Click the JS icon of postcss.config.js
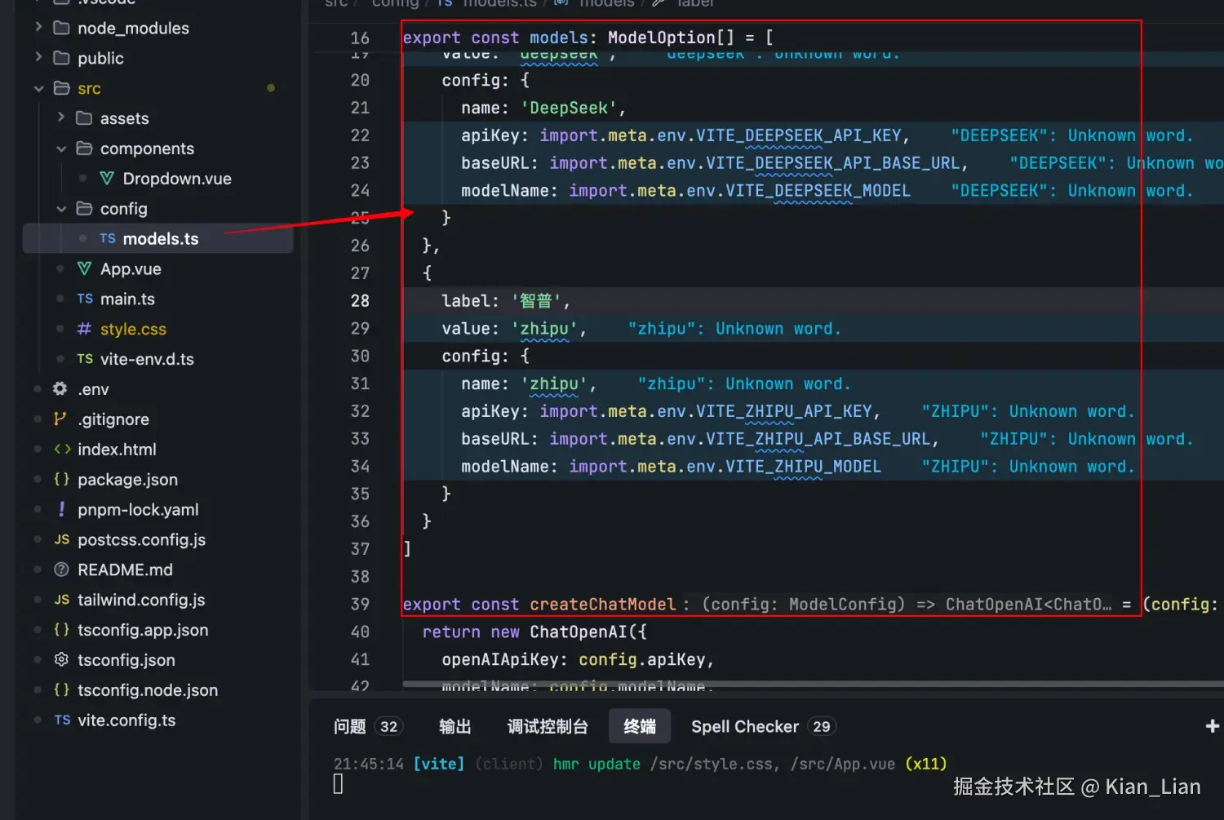1224x820 pixels. (62, 539)
